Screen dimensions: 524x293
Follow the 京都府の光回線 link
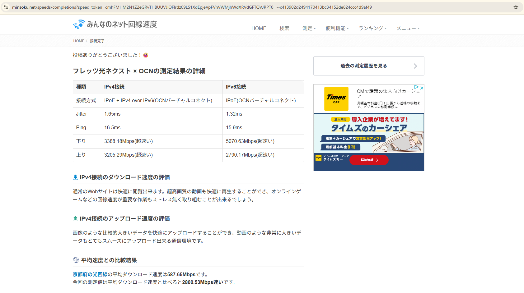pos(90,274)
